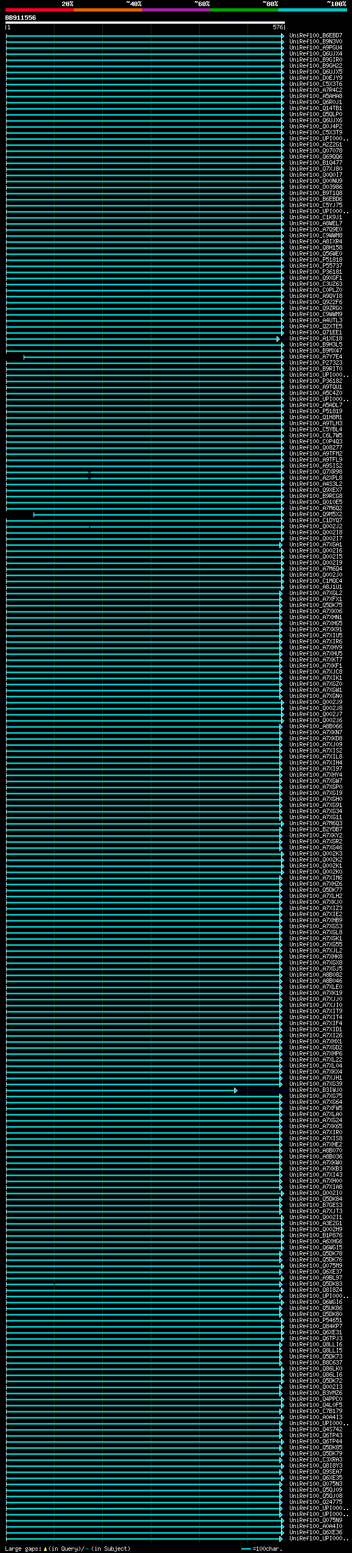Click the green ~80% identity legend segment

point(244,10)
